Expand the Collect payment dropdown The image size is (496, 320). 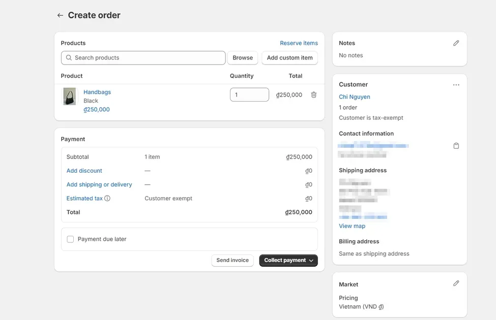(288, 261)
